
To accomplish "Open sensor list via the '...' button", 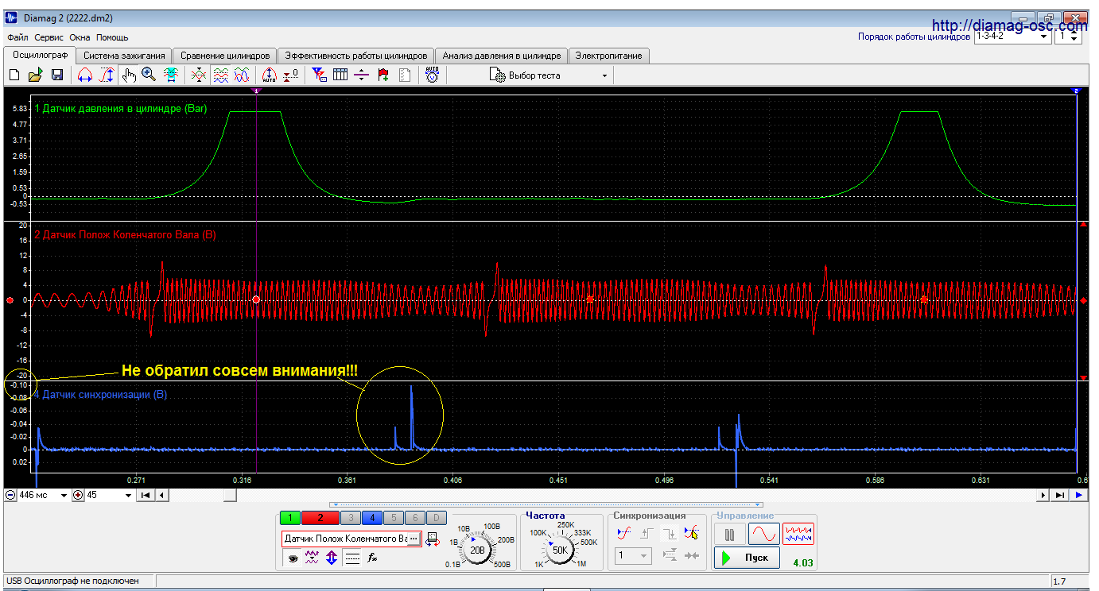I will click(x=414, y=539).
